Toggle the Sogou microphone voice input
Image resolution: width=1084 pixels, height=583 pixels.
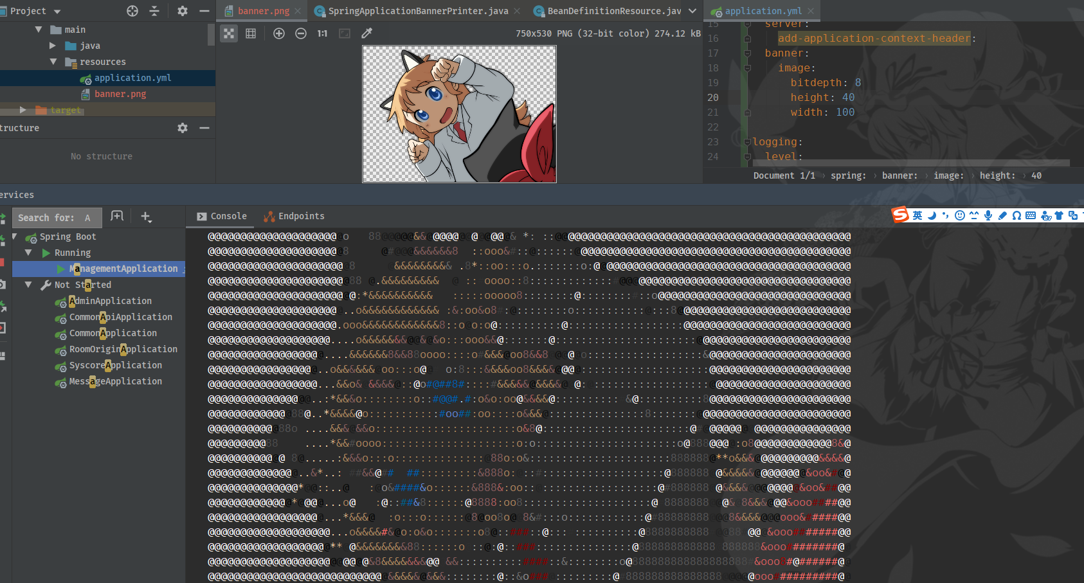coord(988,215)
